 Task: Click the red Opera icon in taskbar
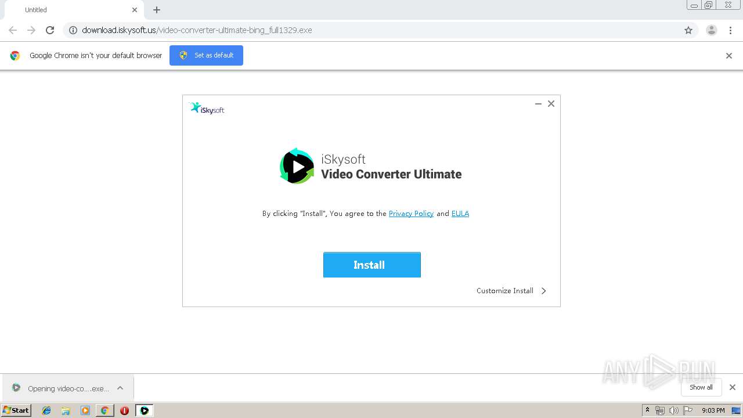pos(124,410)
